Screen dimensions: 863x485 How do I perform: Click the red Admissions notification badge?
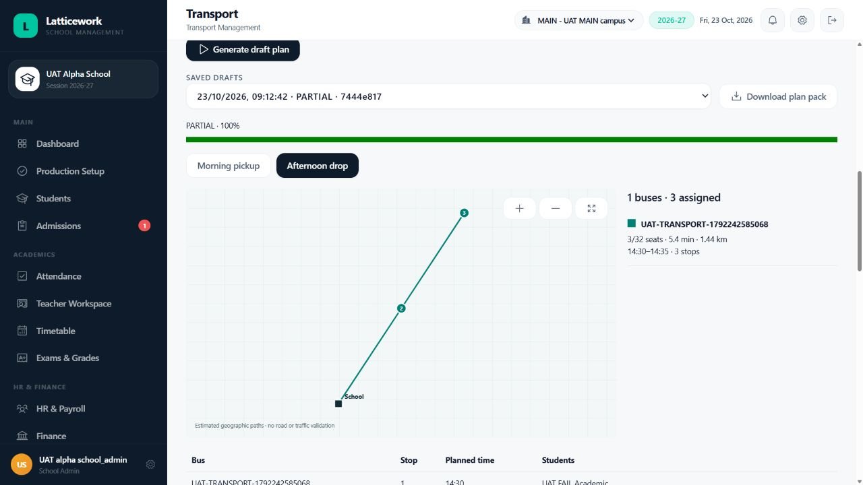144,226
